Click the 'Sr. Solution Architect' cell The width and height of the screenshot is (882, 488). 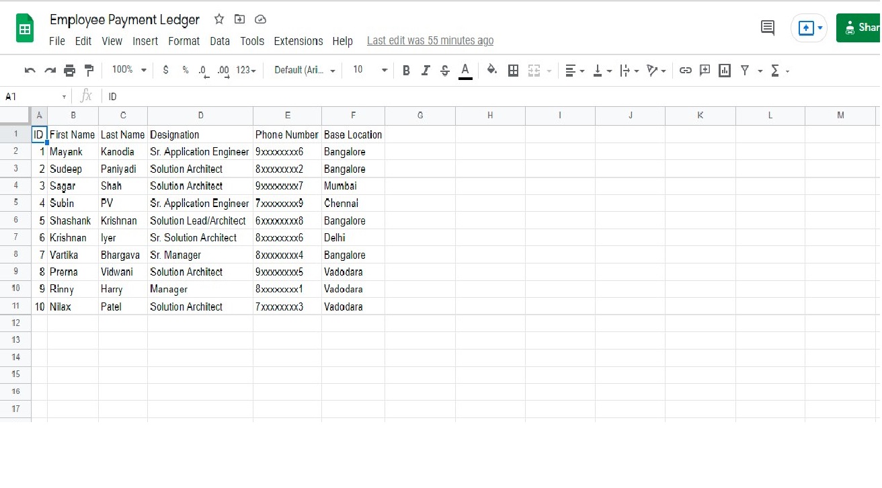pos(200,237)
